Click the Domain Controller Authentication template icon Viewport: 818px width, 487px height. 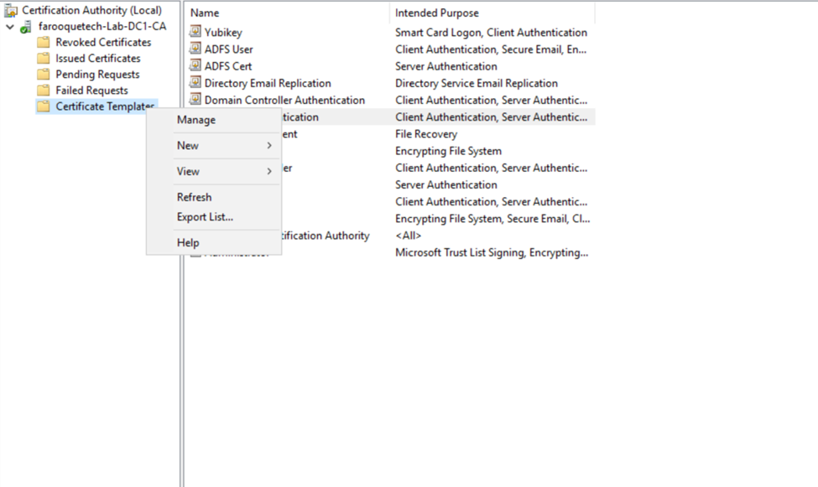[x=195, y=100]
